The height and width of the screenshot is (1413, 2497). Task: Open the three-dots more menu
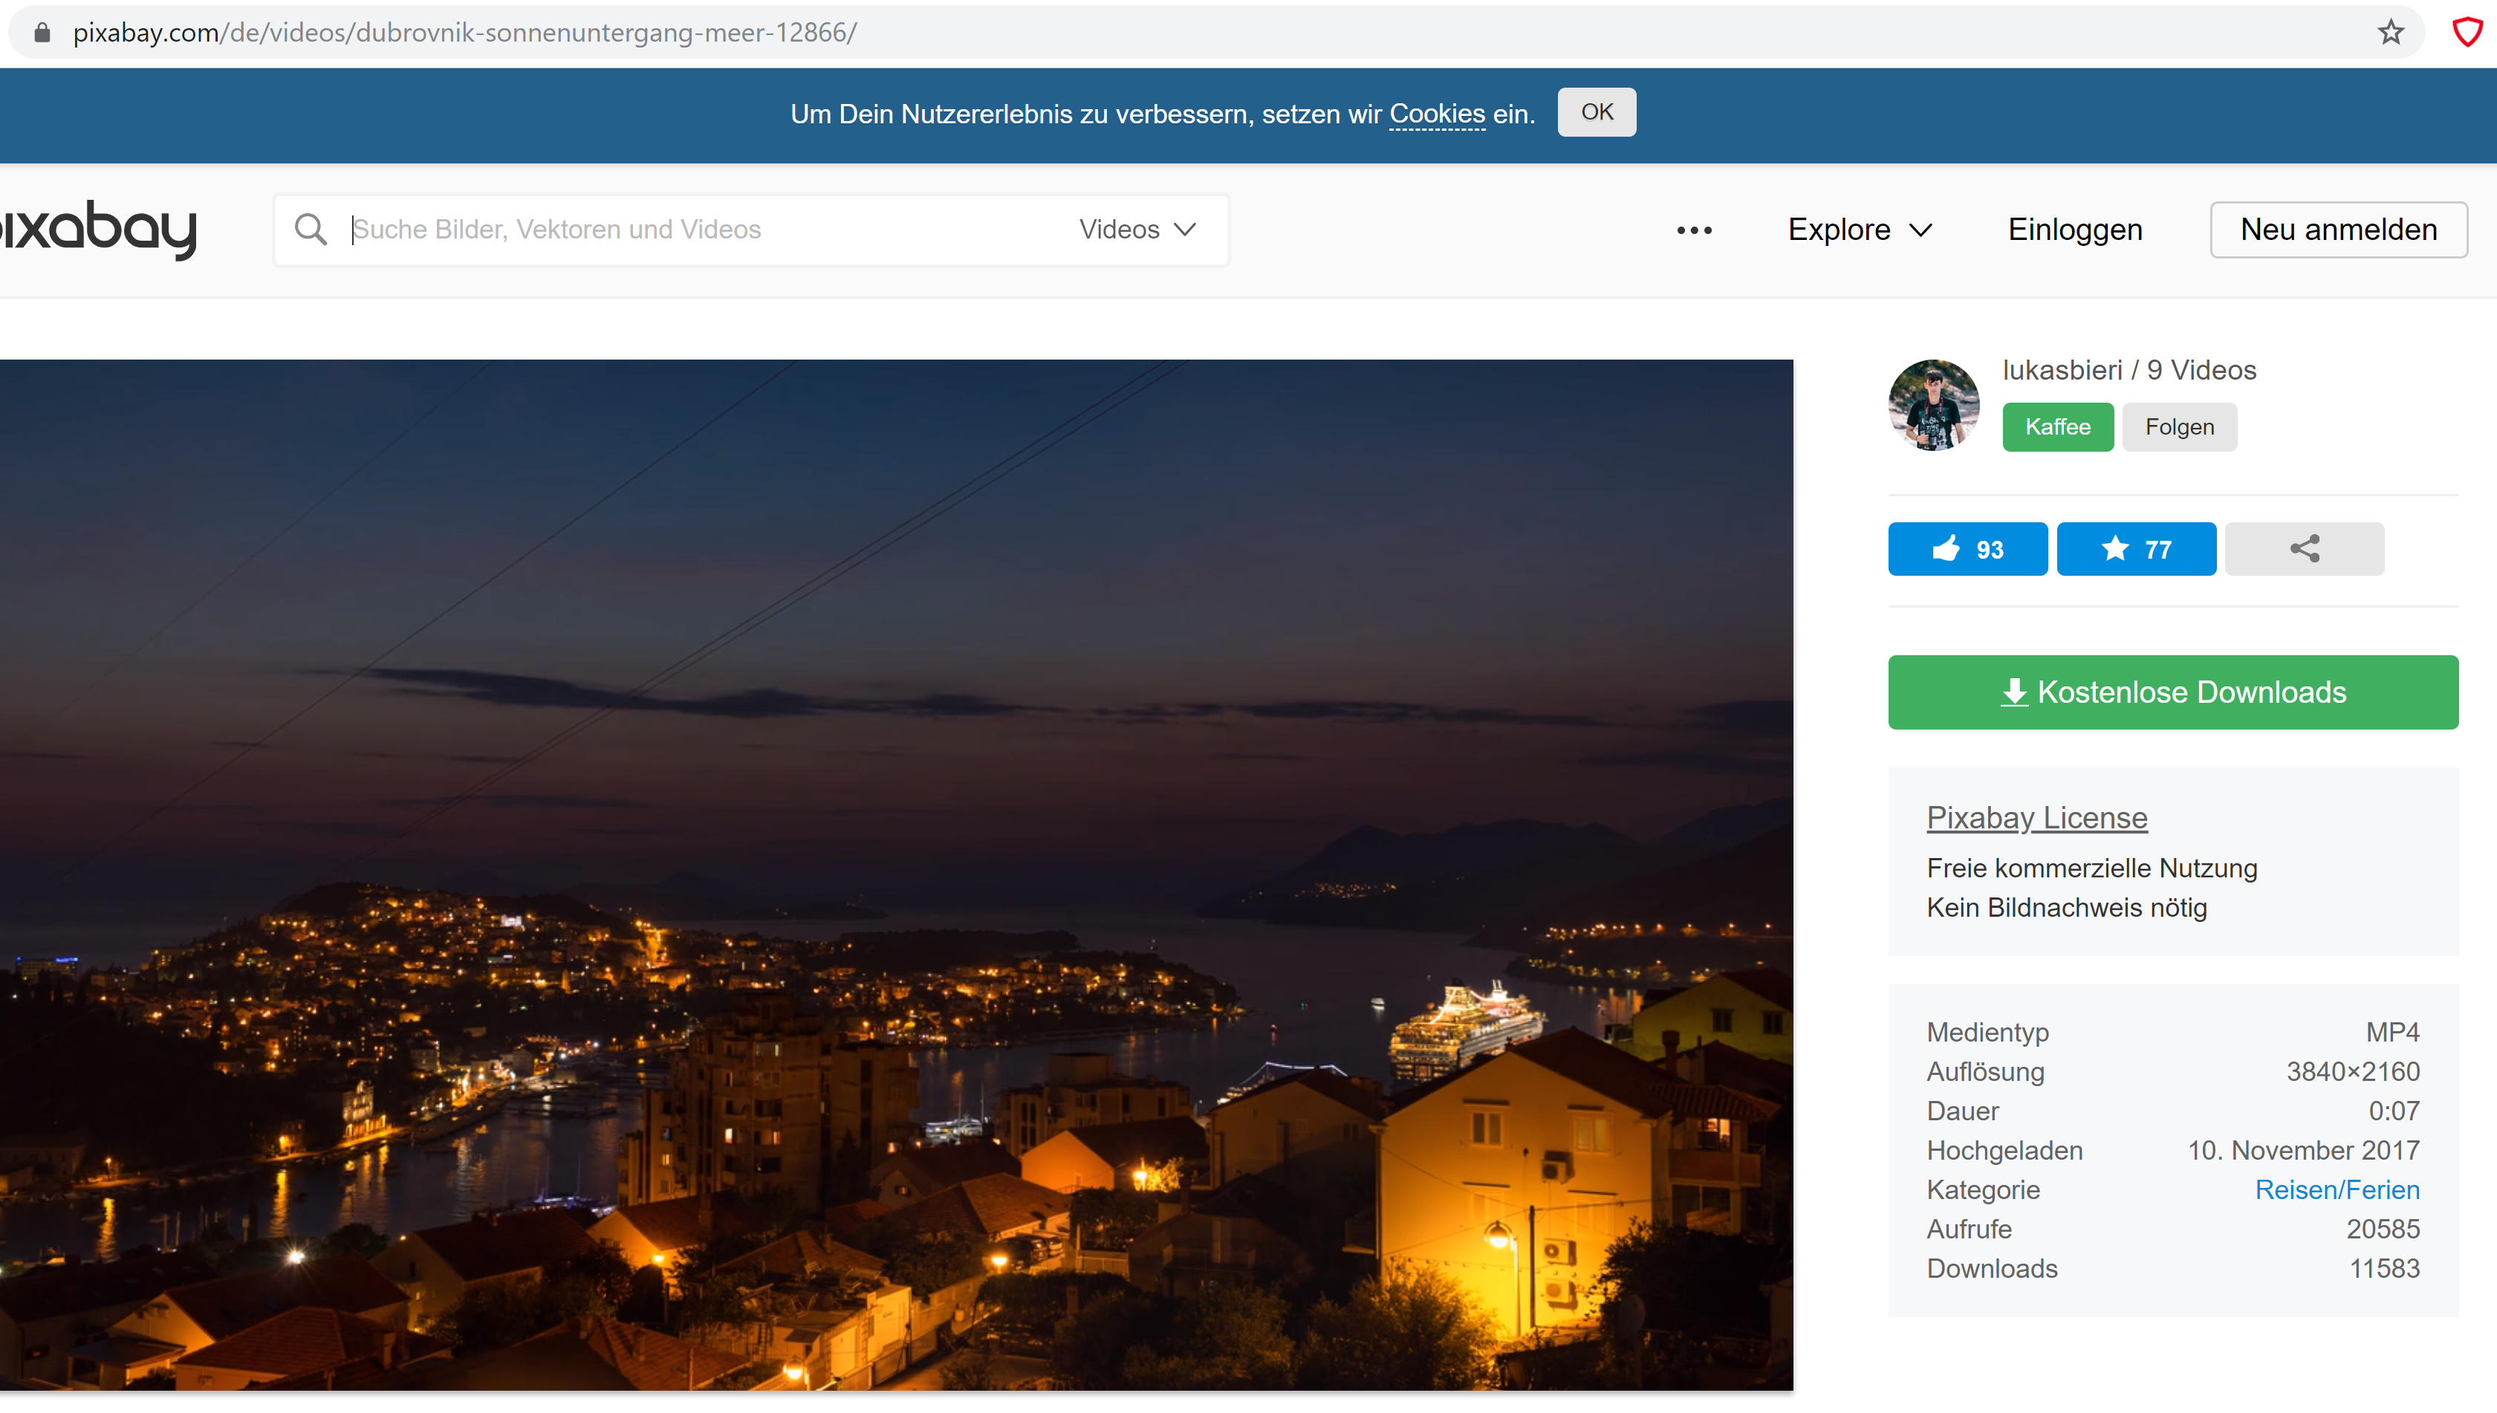pyautogui.click(x=1693, y=230)
